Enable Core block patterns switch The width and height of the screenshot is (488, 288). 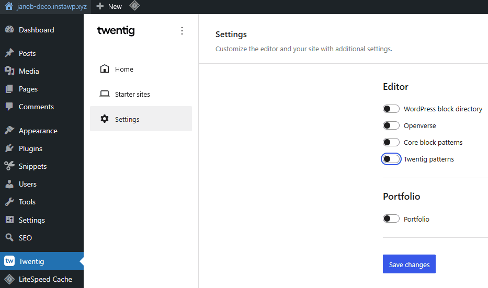tap(391, 142)
